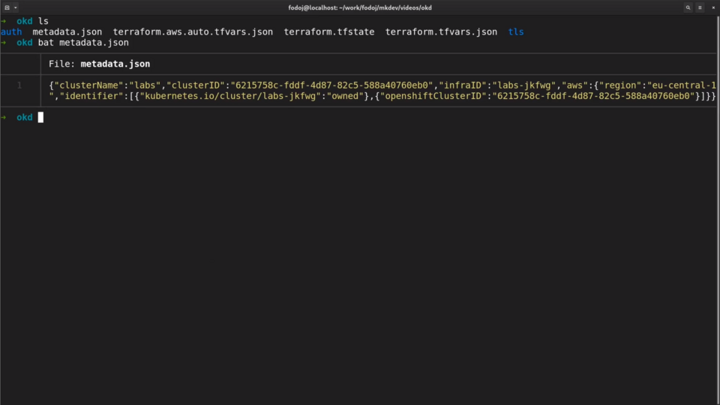The height and width of the screenshot is (405, 720).
Task: Close the terminal window
Action: click(713, 7)
